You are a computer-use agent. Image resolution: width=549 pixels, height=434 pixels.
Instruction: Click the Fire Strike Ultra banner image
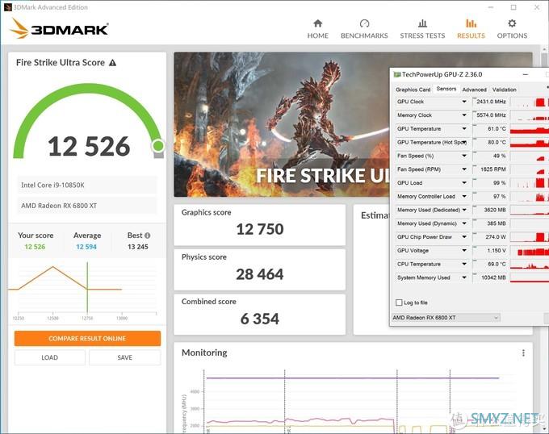[282, 124]
